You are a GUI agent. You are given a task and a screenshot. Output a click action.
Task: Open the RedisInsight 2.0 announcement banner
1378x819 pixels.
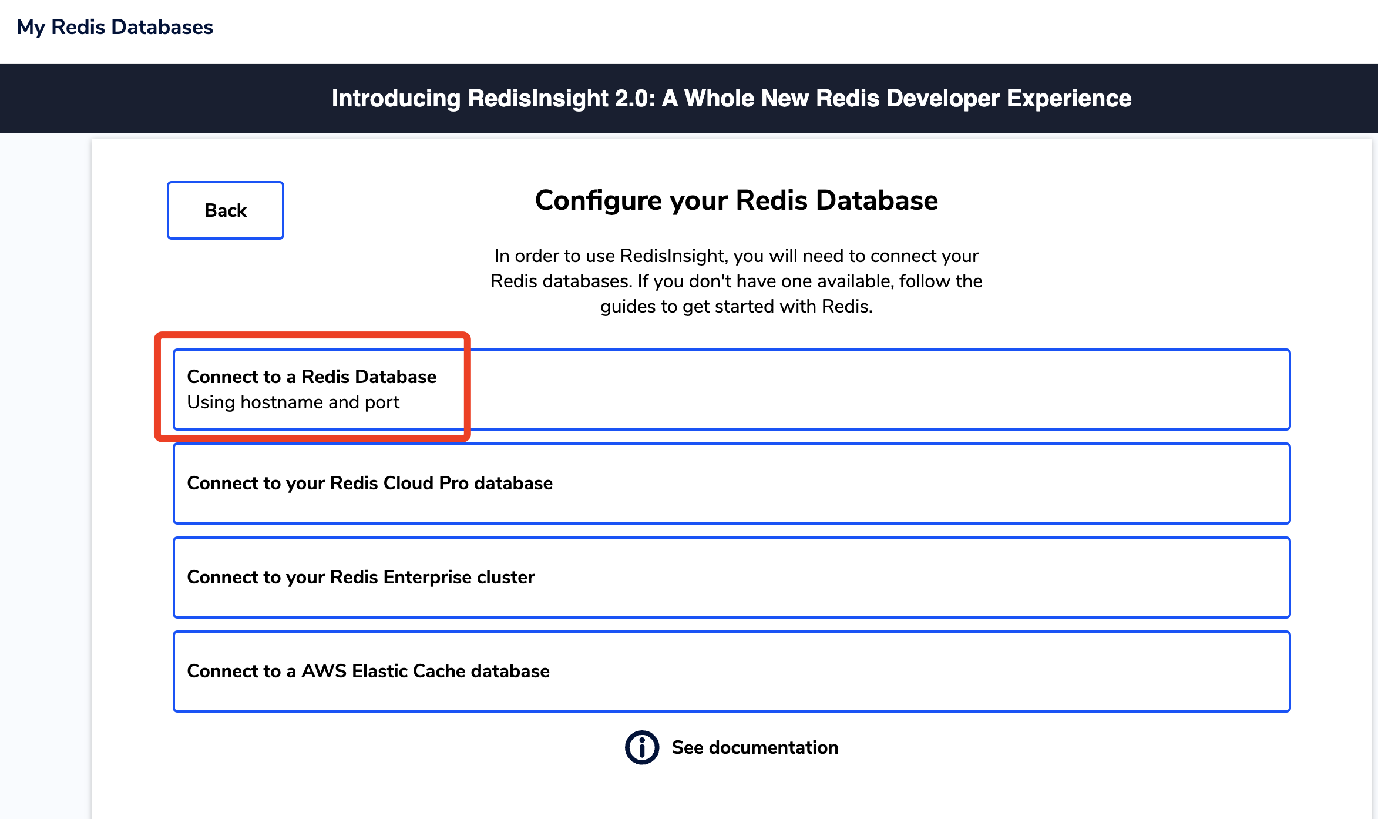pyautogui.click(x=689, y=98)
